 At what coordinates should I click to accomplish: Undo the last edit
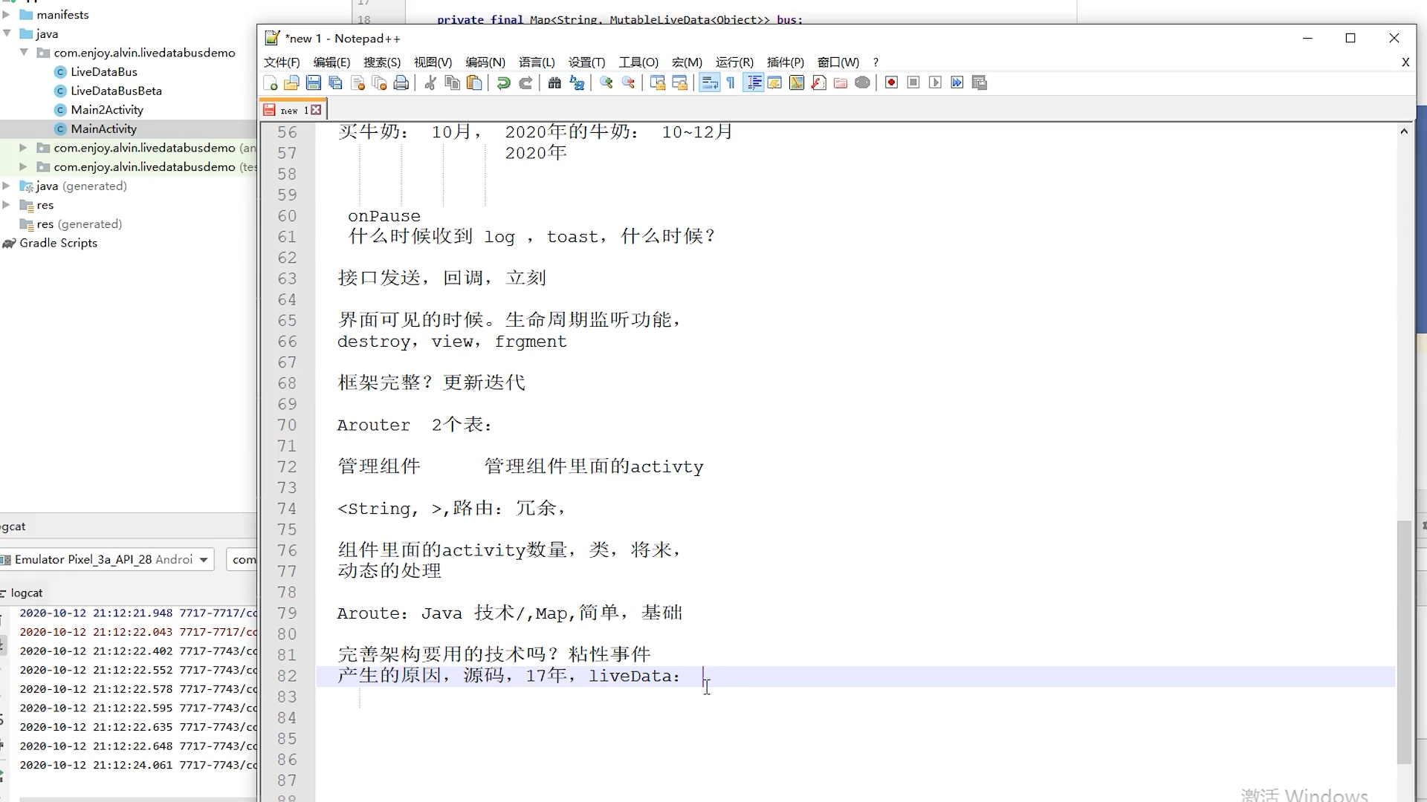point(503,82)
